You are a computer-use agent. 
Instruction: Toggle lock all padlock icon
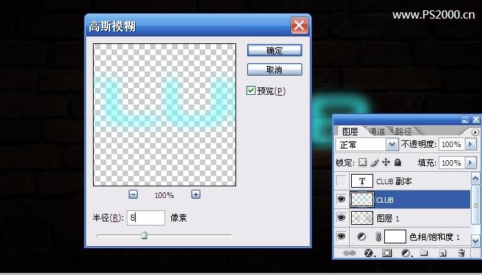point(397,162)
